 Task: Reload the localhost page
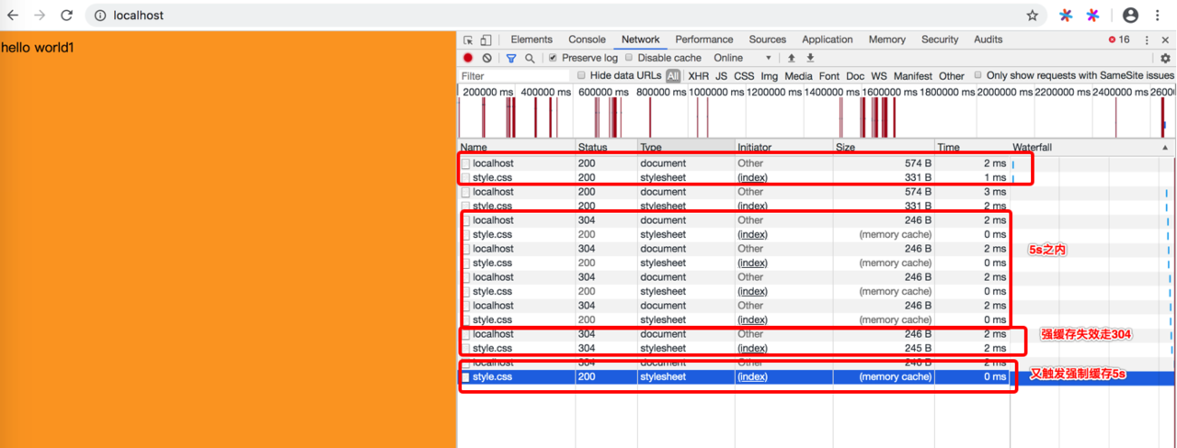[x=66, y=16]
